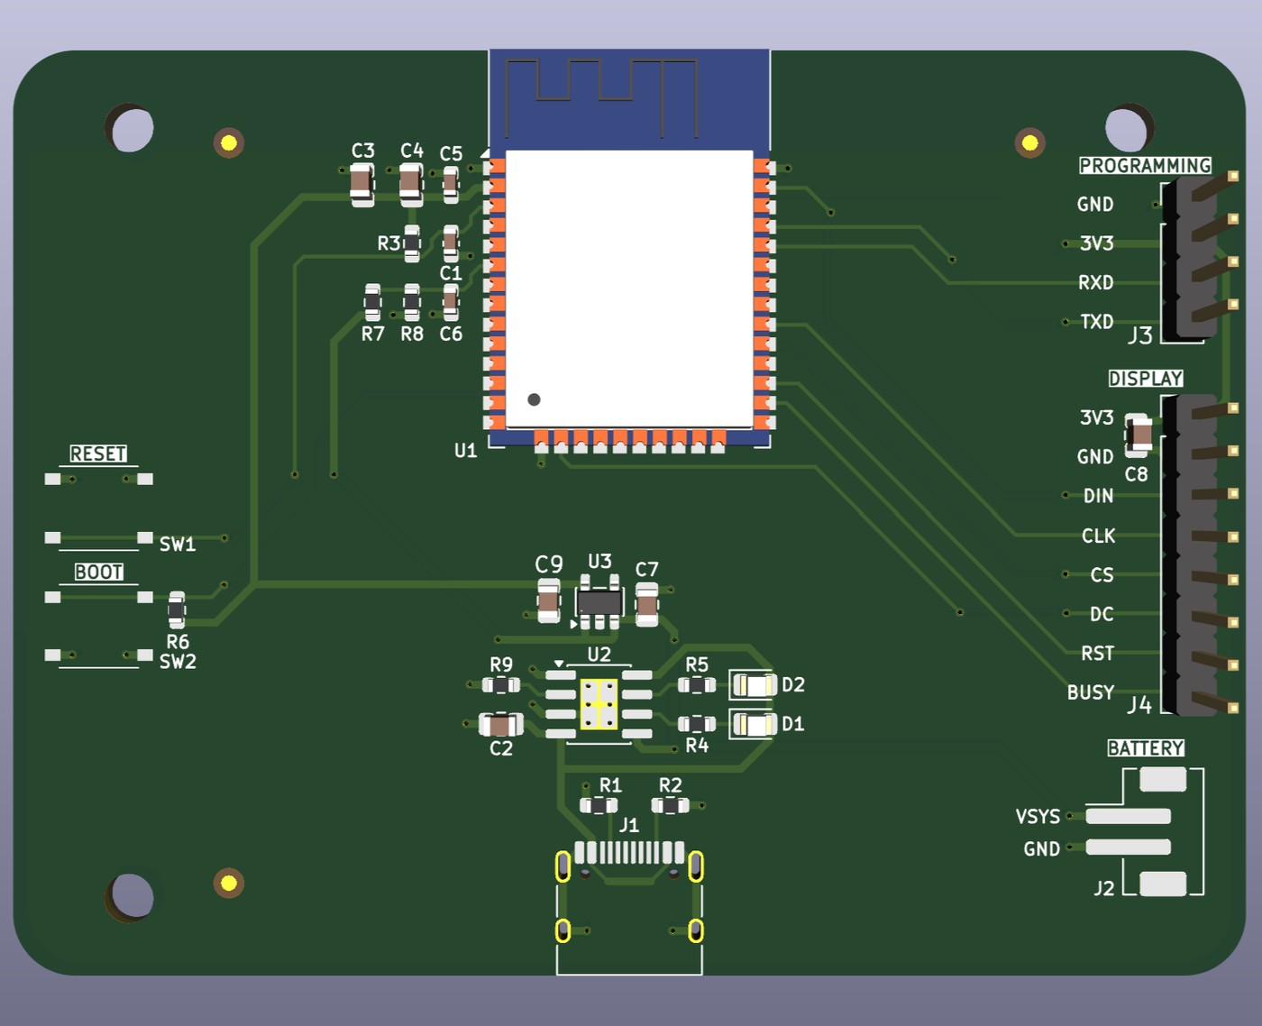This screenshot has width=1262, height=1026.
Task: Select the black U3 regulator chip
Action: 599,602
